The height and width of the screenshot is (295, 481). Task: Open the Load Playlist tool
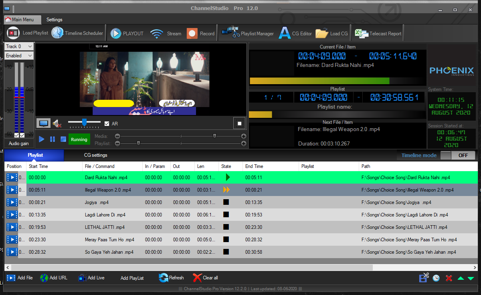(27, 33)
